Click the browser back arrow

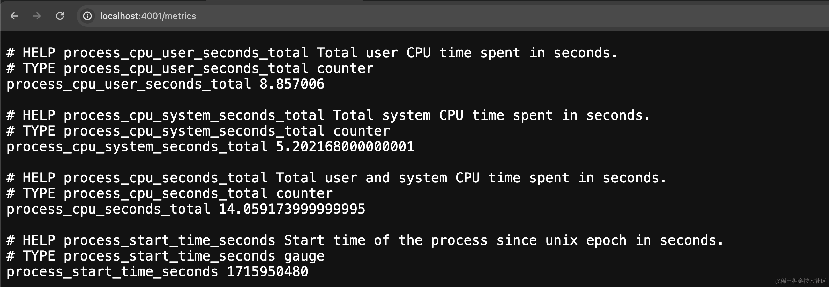[x=14, y=16]
